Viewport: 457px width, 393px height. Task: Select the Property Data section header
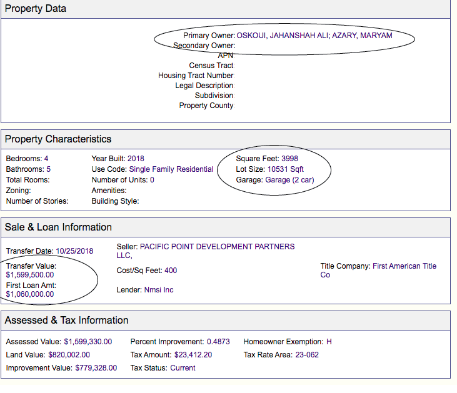(35, 9)
